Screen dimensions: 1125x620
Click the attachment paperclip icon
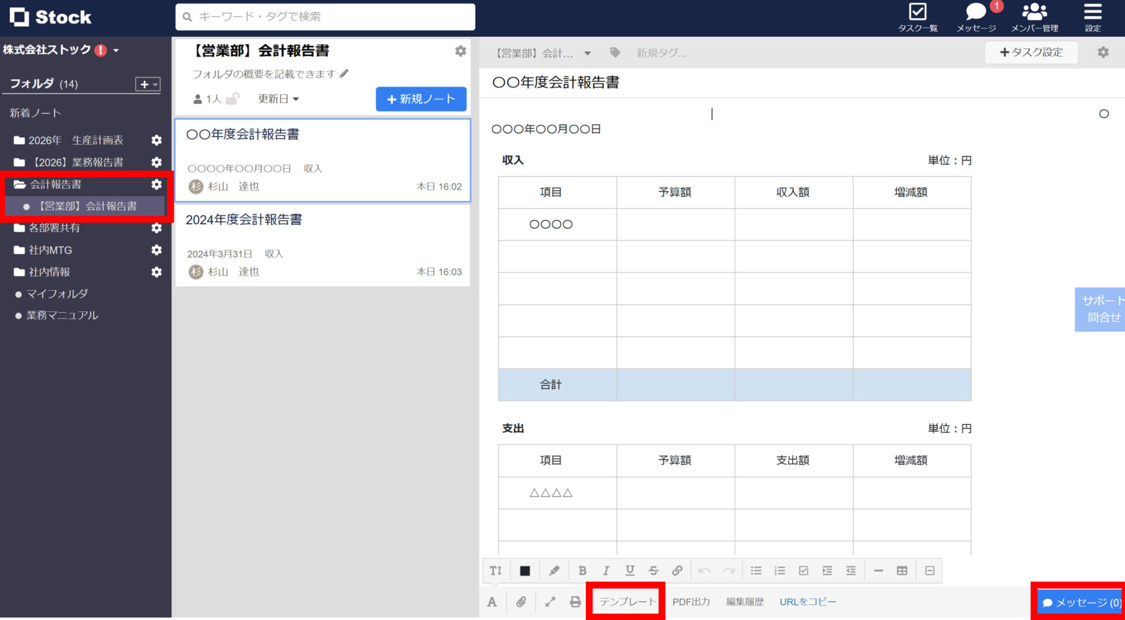pyautogui.click(x=521, y=601)
